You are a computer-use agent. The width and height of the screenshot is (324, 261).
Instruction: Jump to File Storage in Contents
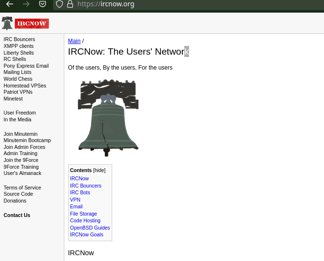pos(83,214)
